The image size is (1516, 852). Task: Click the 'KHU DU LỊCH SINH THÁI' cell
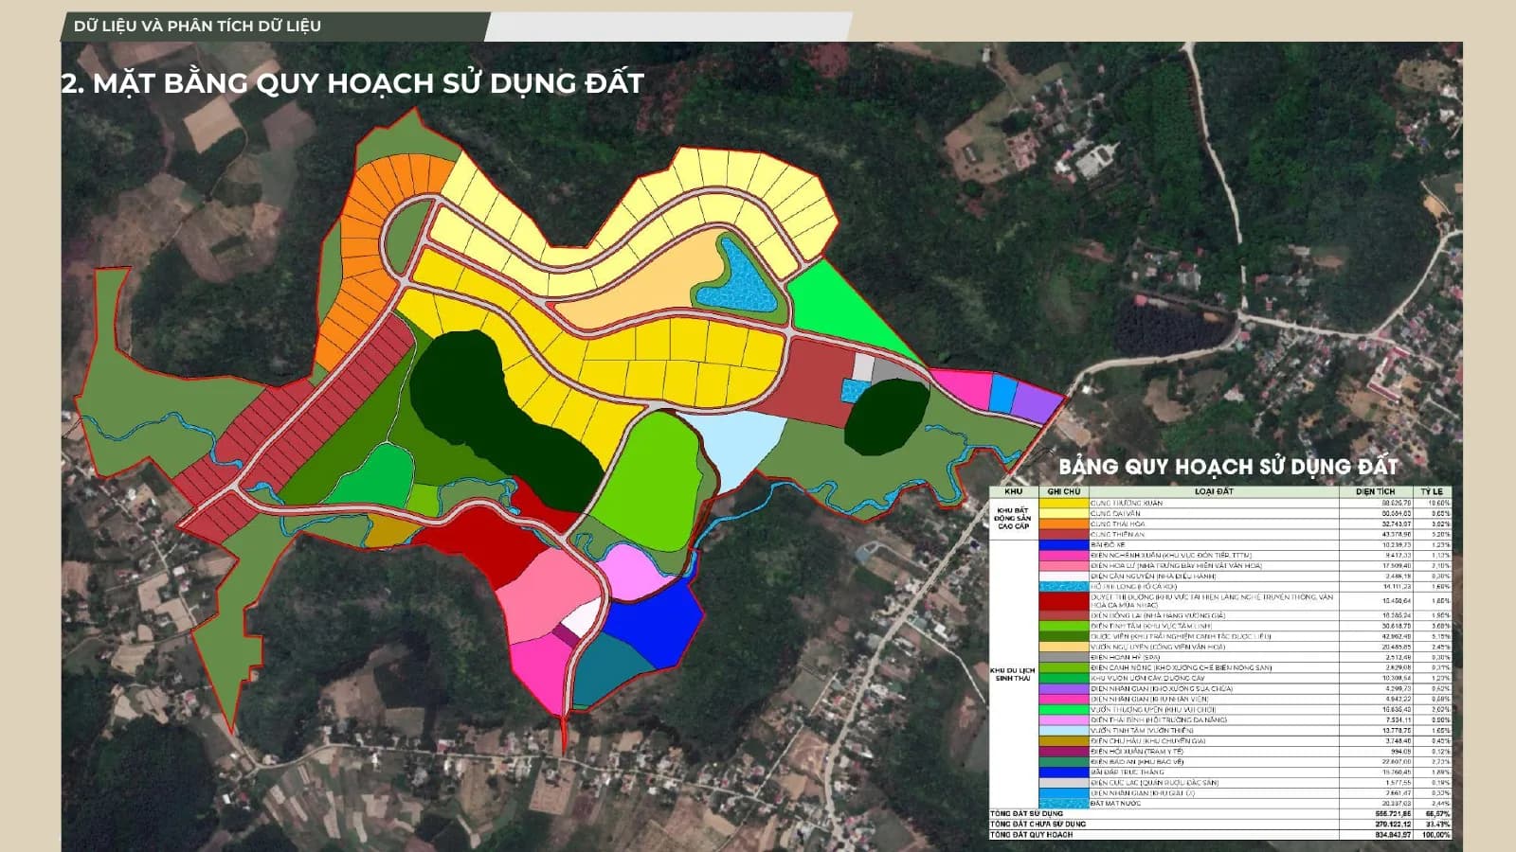pos(1013,674)
